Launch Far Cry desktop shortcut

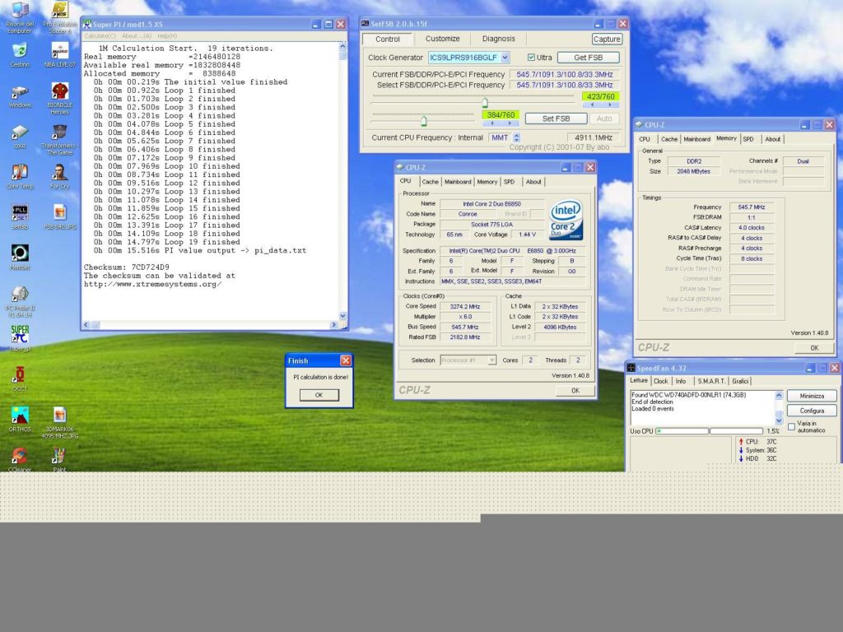59,176
